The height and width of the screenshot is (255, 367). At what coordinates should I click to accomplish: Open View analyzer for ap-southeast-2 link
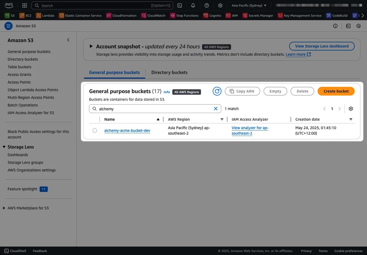click(250, 131)
